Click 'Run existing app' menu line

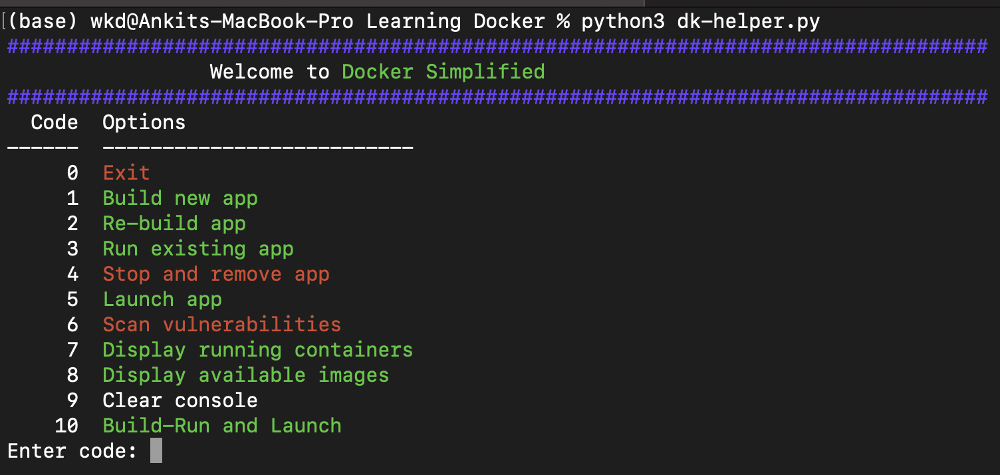click(x=198, y=249)
